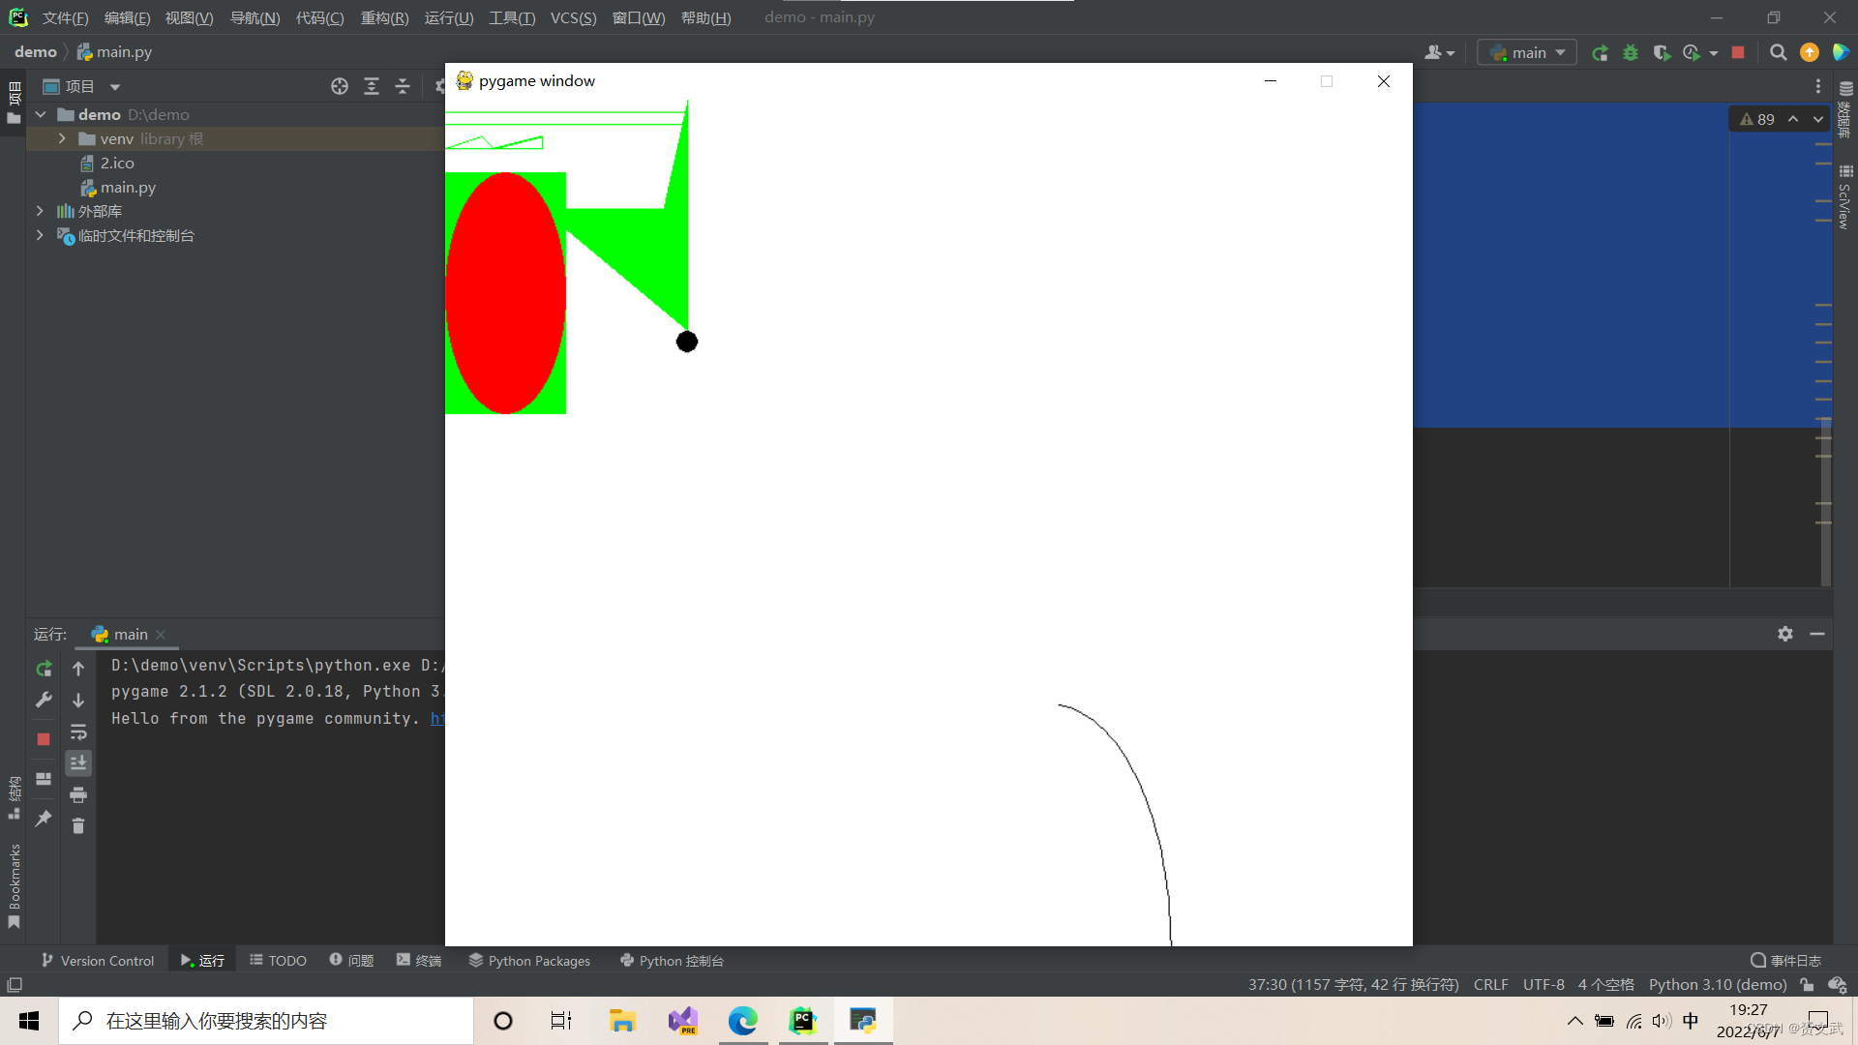Open Search Everywhere magnifier icon
This screenshot has height=1045, width=1858.
[x=1778, y=53]
